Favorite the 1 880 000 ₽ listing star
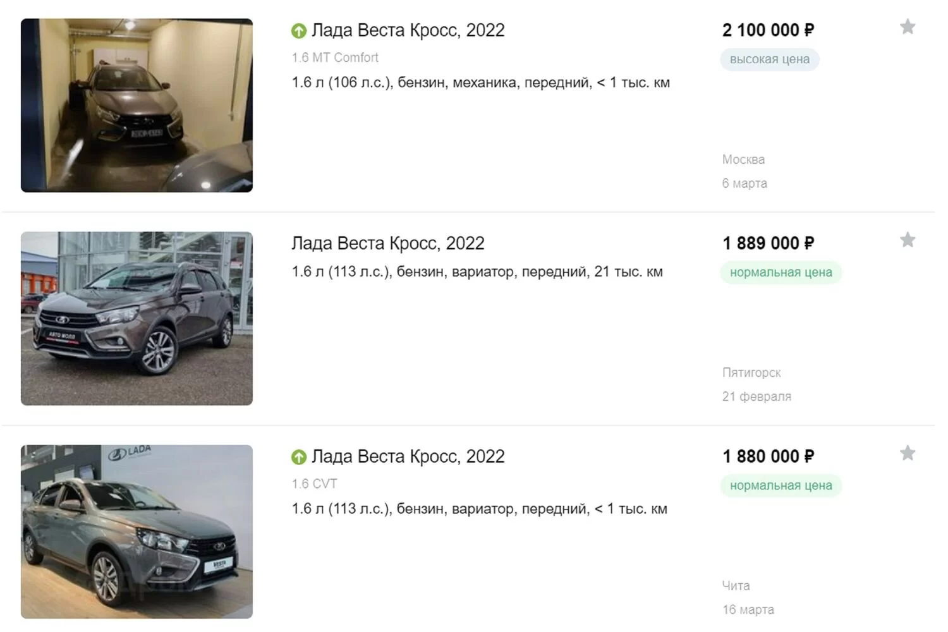 pyautogui.click(x=908, y=453)
